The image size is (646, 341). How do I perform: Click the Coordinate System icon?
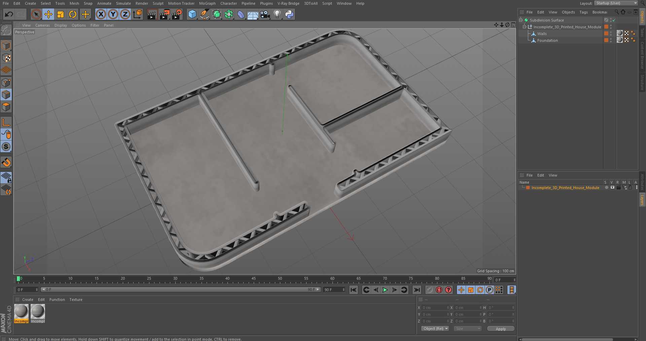138,14
